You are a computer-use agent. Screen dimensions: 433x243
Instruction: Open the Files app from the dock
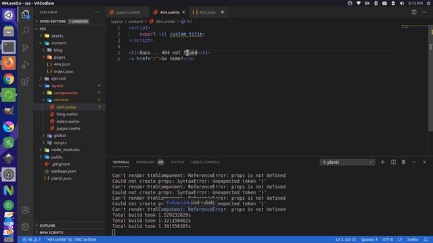(9, 31)
